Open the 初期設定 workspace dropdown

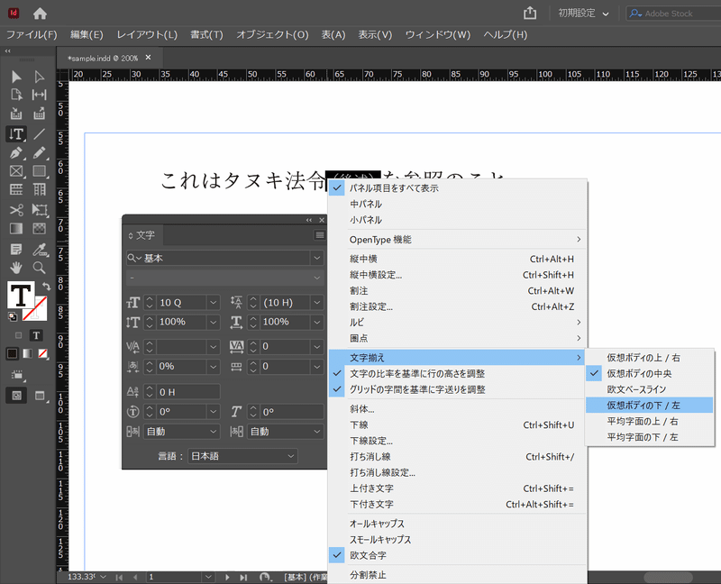tap(583, 14)
